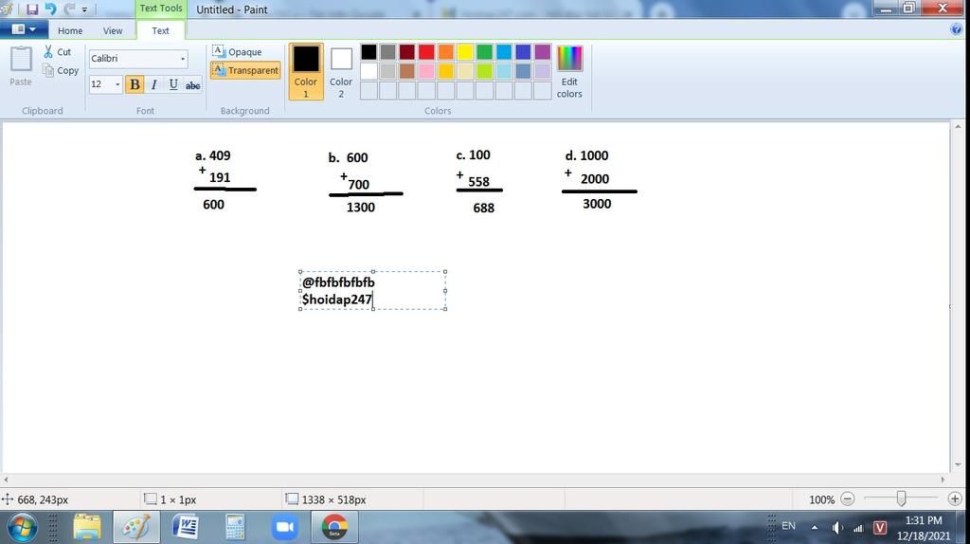Viewport: 970px width, 544px height.
Task: Pick the orange color swatch
Action: [x=446, y=52]
